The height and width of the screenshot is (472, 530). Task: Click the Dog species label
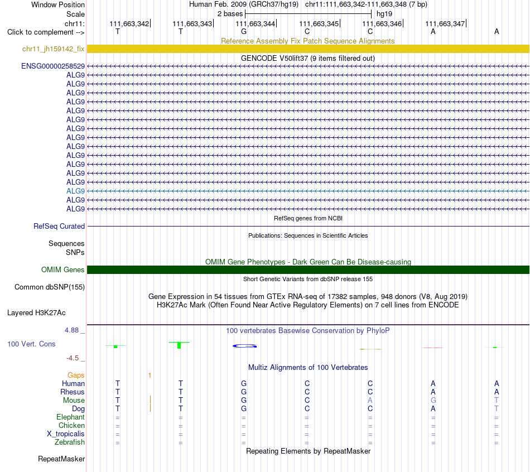coord(78,409)
